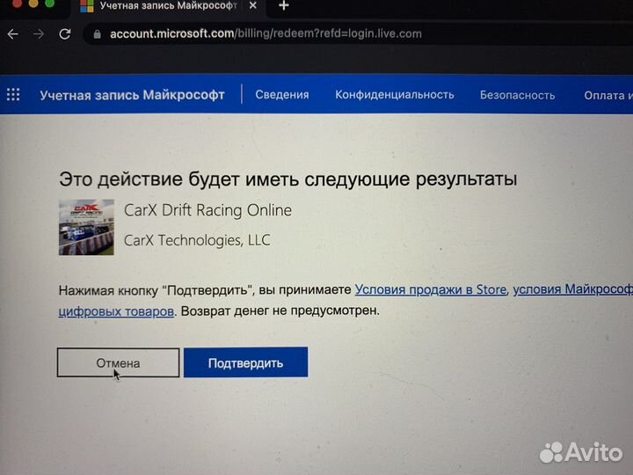Click the Microsoft logo favicon on the tab
Image resolution: width=633 pixels, height=475 pixels.
(87, 5)
